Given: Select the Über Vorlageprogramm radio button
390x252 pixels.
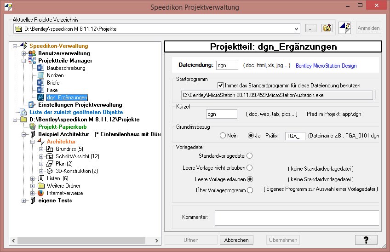Looking at the screenshot, I should [250, 190].
